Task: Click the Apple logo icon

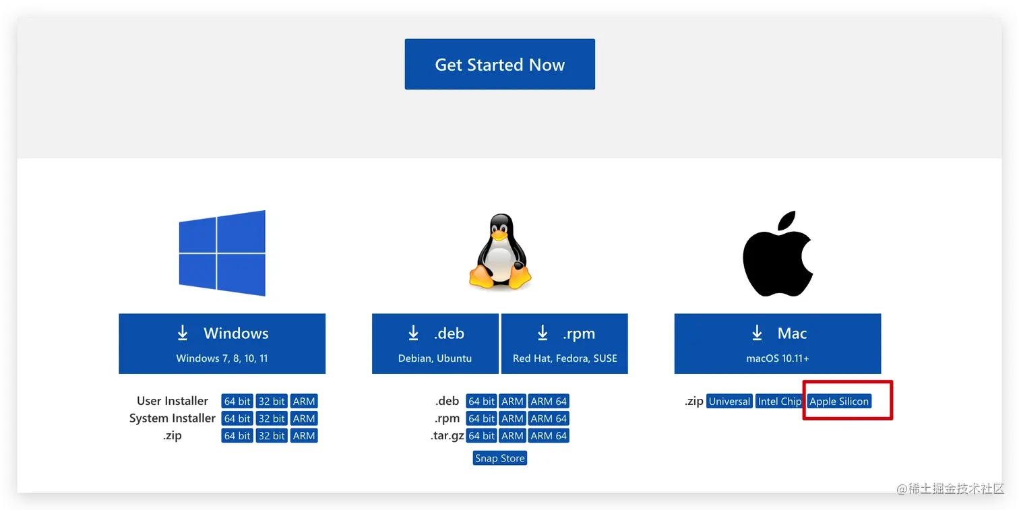Action: [778, 253]
